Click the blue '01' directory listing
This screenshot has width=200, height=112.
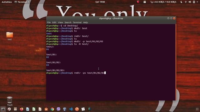coord(47,49)
